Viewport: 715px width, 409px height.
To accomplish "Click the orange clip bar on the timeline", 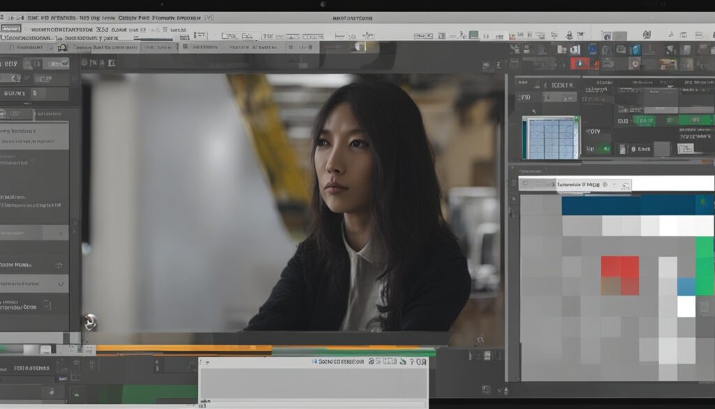I will coord(183,348).
